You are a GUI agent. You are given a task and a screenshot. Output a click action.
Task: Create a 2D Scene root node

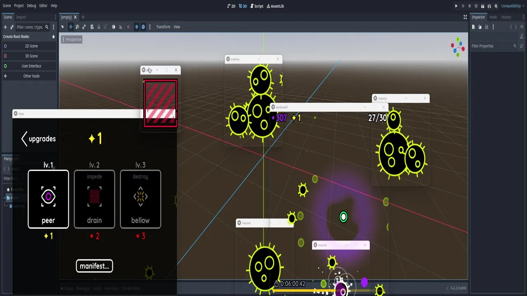coord(30,46)
